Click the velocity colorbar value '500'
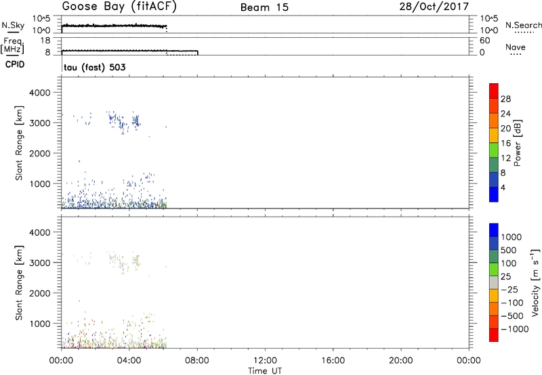Image resolution: width=542 pixels, height=375 pixels. 510,250
